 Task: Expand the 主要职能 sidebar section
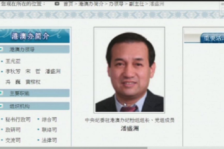(20, 93)
